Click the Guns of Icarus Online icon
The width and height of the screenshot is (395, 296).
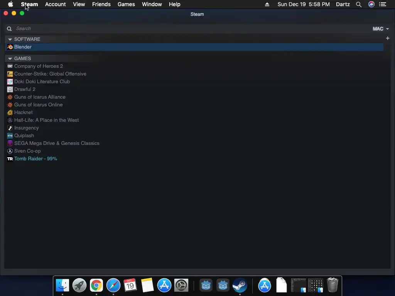(x=10, y=105)
